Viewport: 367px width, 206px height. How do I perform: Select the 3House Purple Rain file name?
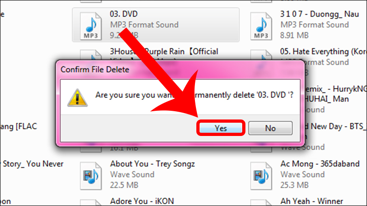(x=164, y=51)
